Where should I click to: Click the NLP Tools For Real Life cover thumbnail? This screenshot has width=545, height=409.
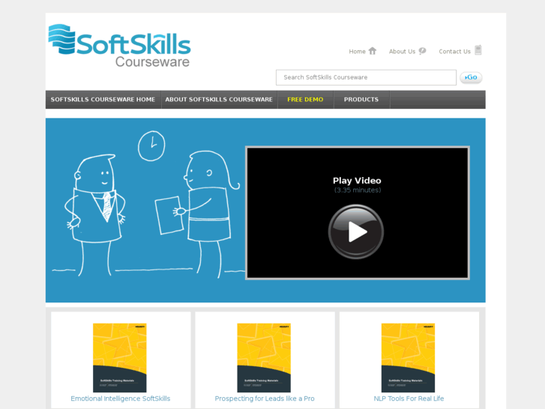point(408,358)
